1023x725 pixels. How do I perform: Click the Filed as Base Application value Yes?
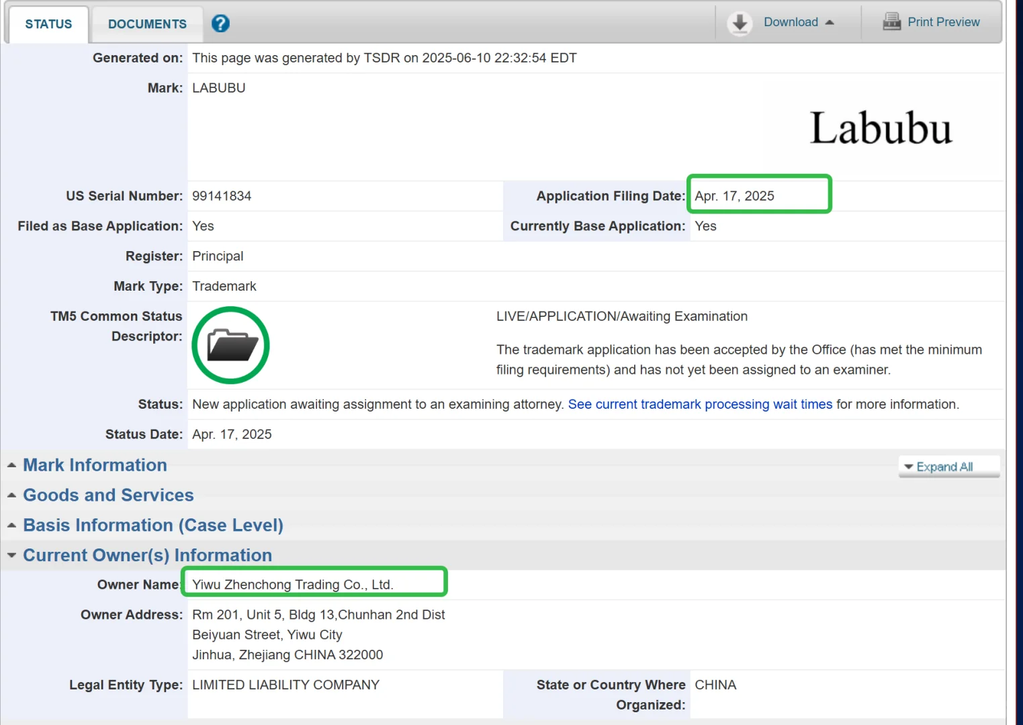click(x=203, y=226)
